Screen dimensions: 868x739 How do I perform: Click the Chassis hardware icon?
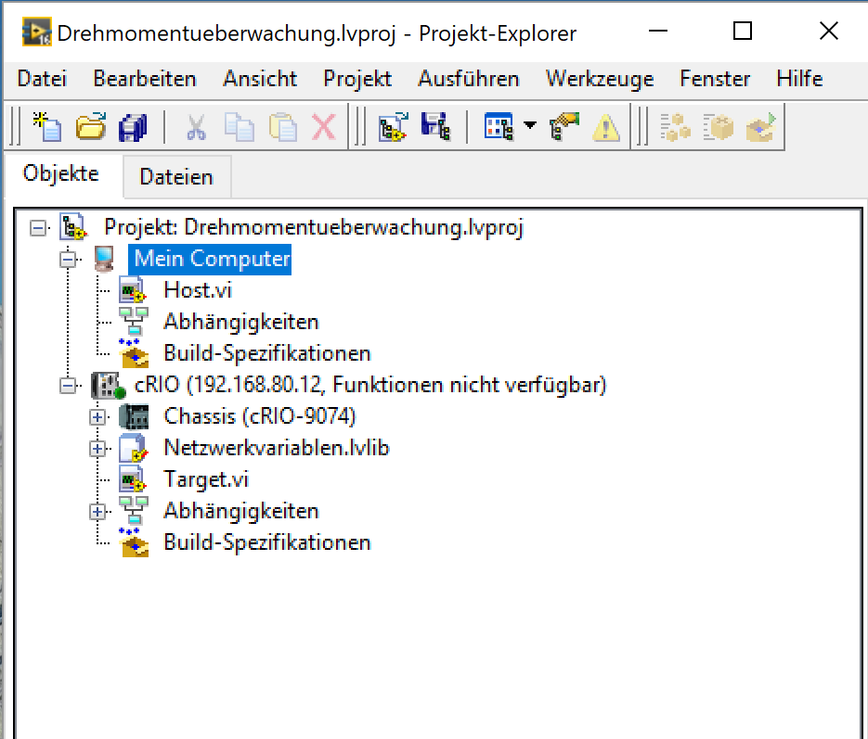[134, 416]
